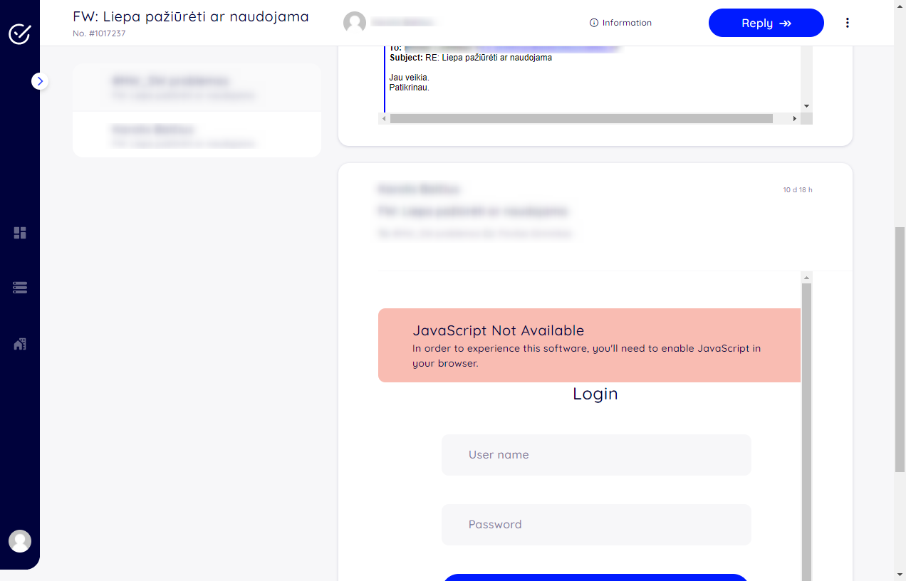Open the dashboard grid icon in sidebar

click(x=20, y=233)
